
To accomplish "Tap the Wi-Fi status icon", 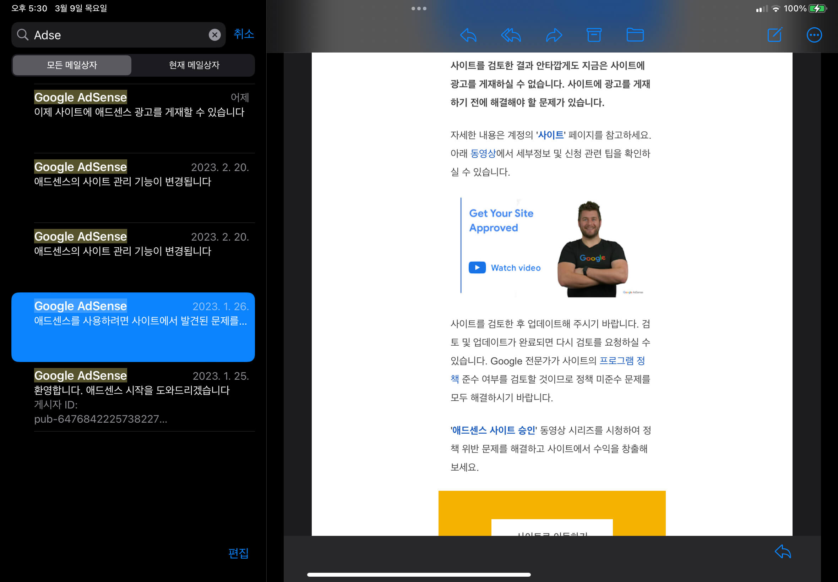I will 776,9.
